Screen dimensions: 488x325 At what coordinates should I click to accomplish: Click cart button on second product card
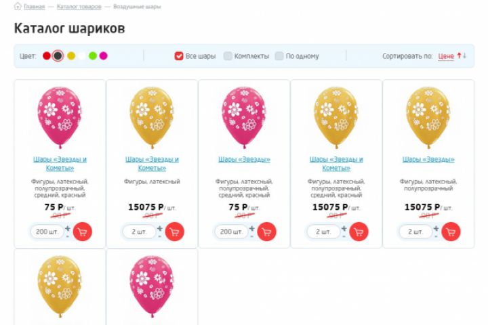pyautogui.click(x=175, y=232)
